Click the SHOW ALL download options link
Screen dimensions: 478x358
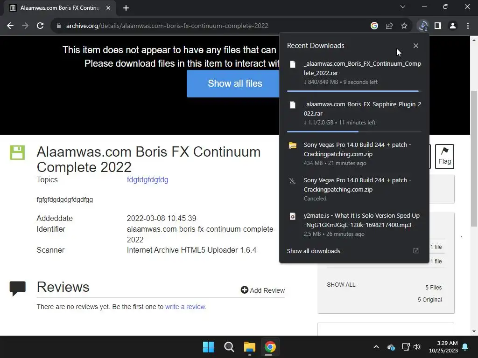click(341, 285)
